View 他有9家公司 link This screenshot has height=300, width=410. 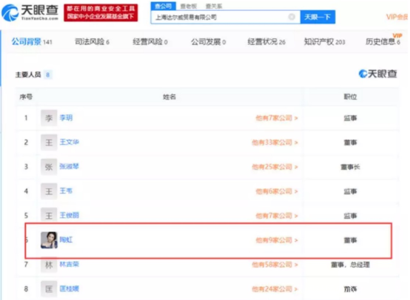tap(276, 240)
